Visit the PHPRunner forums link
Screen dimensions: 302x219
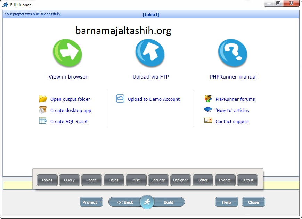click(235, 99)
